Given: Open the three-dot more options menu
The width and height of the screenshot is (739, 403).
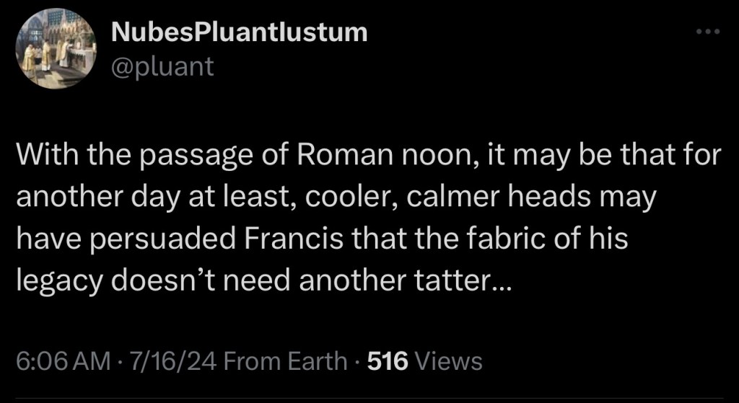Looking at the screenshot, I should (707, 32).
